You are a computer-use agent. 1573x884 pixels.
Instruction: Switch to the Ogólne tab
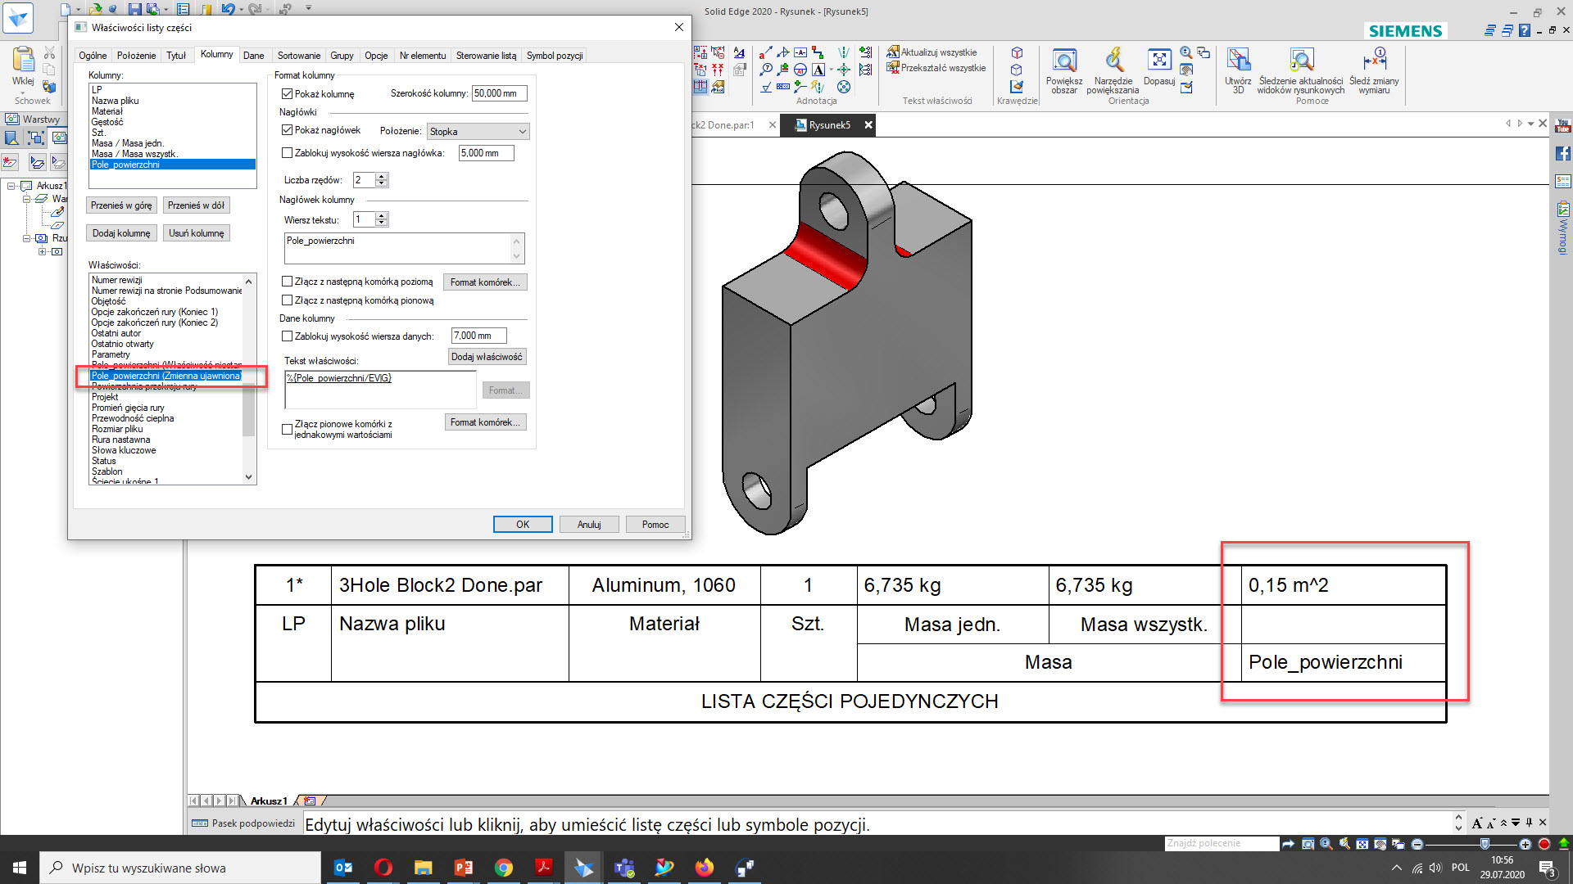(x=93, y=56)
